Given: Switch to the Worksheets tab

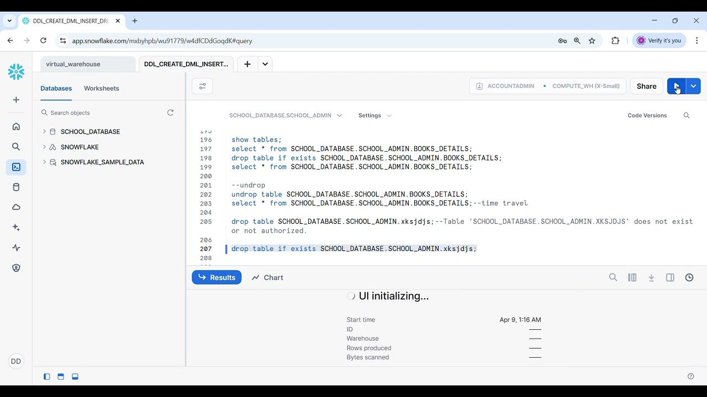Looking at the screenshot, I should [x=102, y=88].
